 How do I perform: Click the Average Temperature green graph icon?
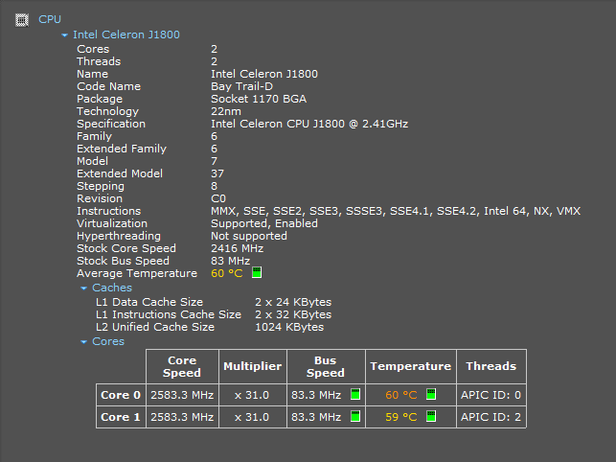tap(257, 272)
